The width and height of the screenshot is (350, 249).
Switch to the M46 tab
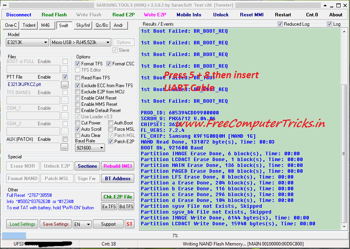(x=46, y=25)
